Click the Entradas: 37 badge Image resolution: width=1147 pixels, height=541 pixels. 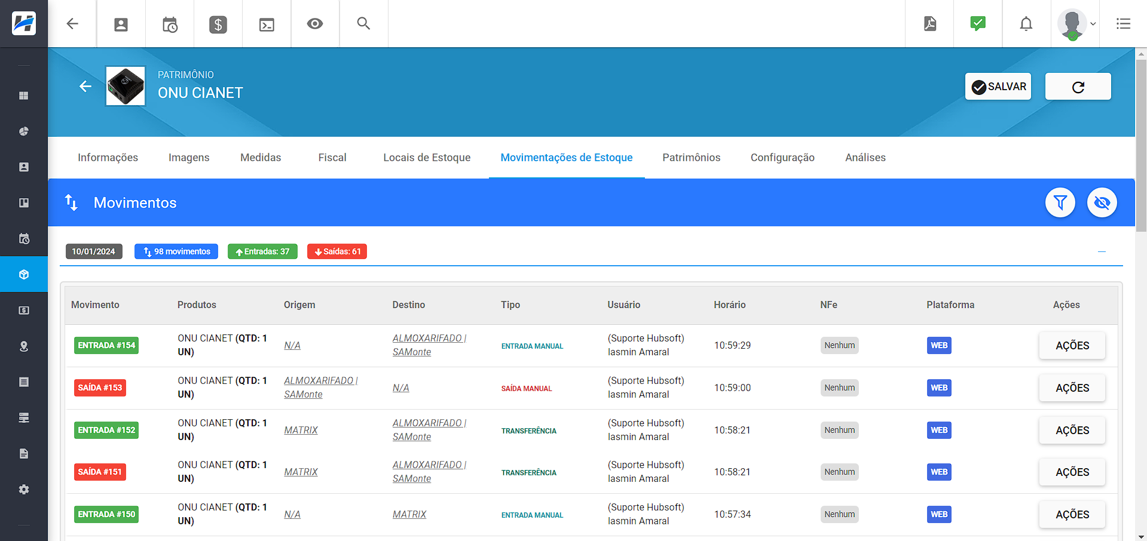(262, 251)
